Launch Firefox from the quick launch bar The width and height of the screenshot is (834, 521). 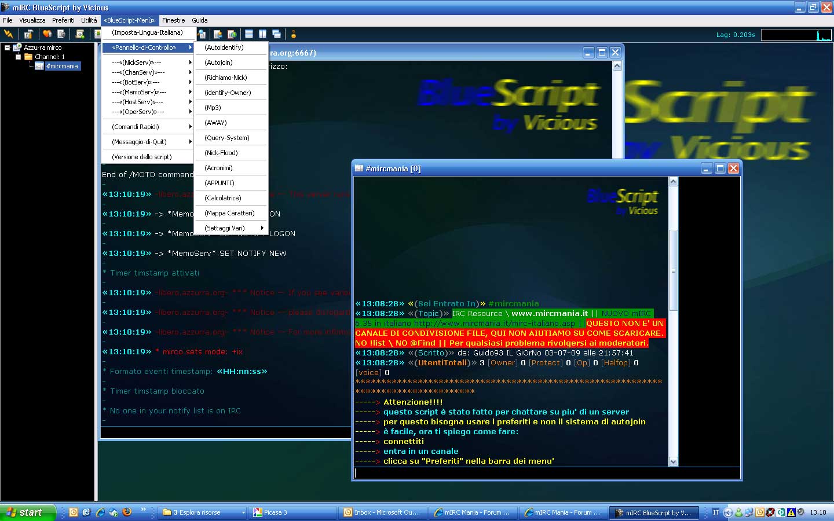pos(127,512)
